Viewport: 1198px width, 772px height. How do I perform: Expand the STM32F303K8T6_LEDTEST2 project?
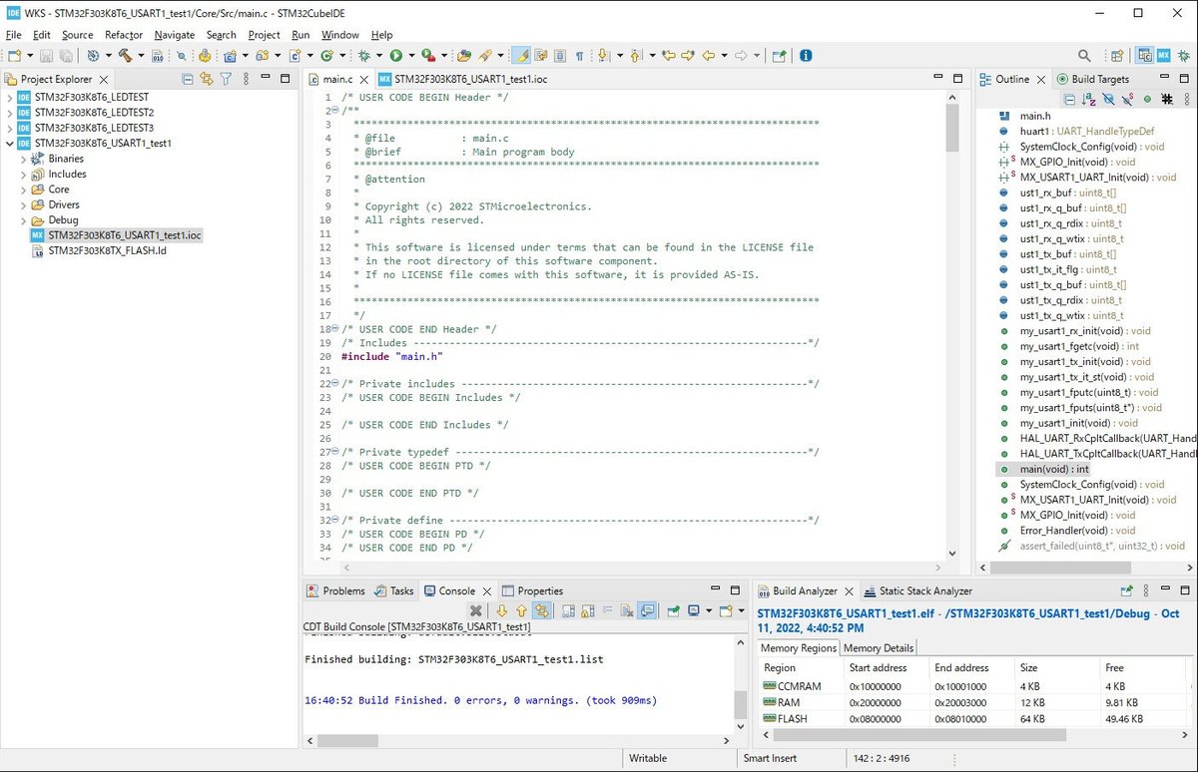[10, 113]
